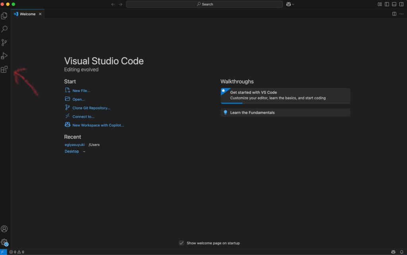This screenshot has width=407, height=255.
Task: Click the lightbulb icon on Learn the Fundamentals
Action: click(225, 113)
